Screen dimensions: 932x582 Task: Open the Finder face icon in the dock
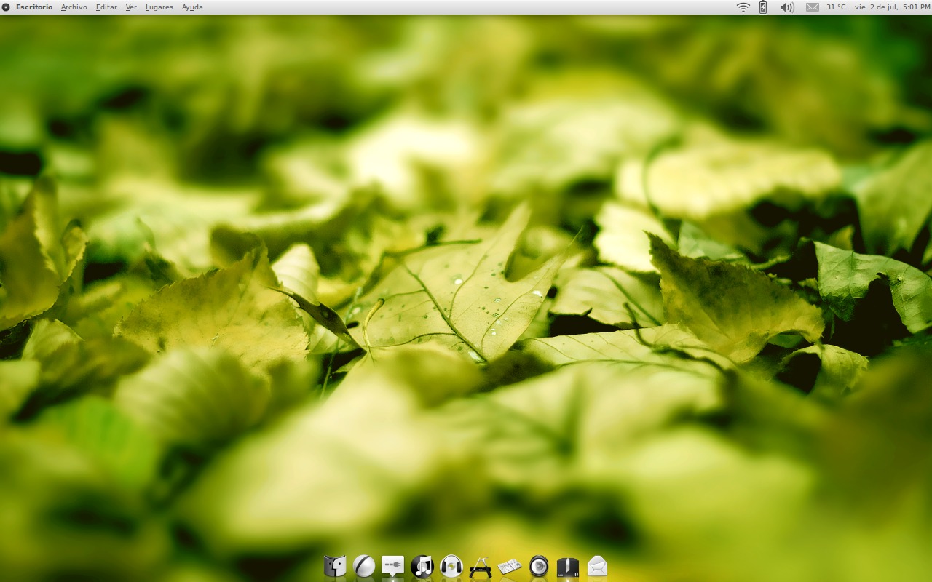(335, 566)
